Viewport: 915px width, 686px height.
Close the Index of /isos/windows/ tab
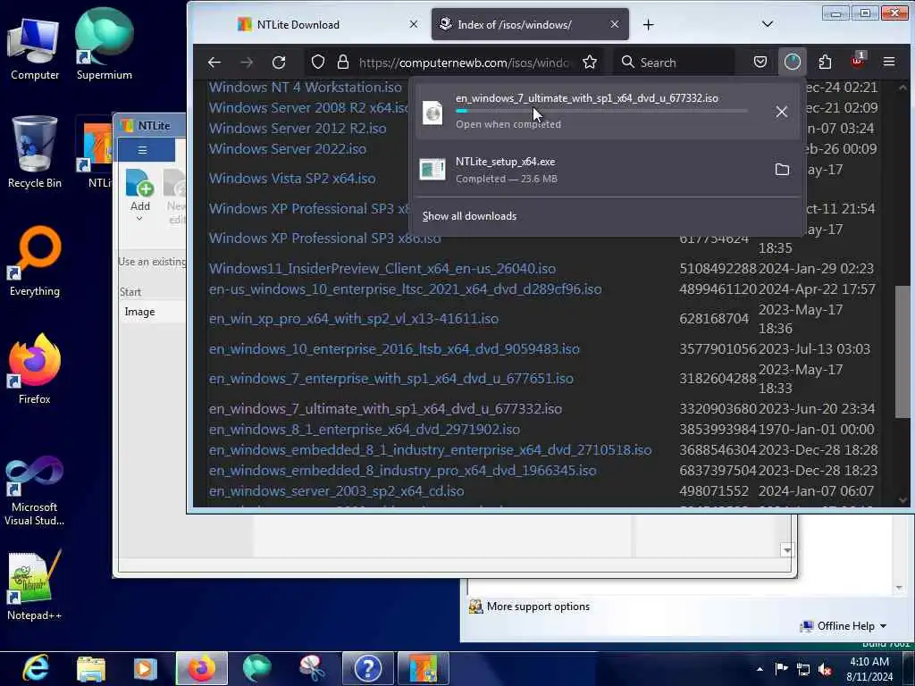pyautogui.click(x=615, y=24)
